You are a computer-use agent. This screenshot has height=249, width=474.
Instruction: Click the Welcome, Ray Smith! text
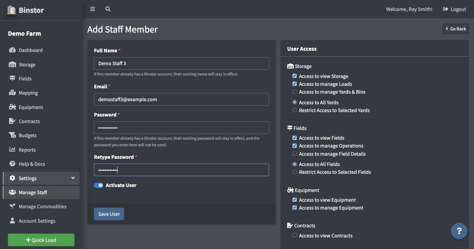click(x=409, y=9)
